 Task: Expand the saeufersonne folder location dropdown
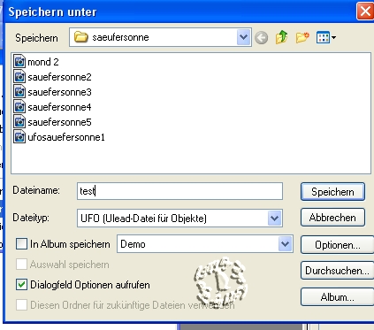(x=243, y=37)
